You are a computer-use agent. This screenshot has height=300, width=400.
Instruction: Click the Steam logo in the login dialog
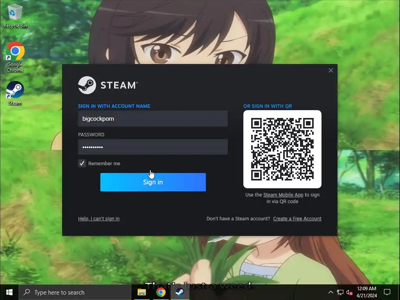point(108,85)
